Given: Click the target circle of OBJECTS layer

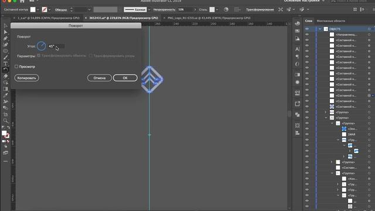Looking at the screenshot, I should (x=369, y=29).
